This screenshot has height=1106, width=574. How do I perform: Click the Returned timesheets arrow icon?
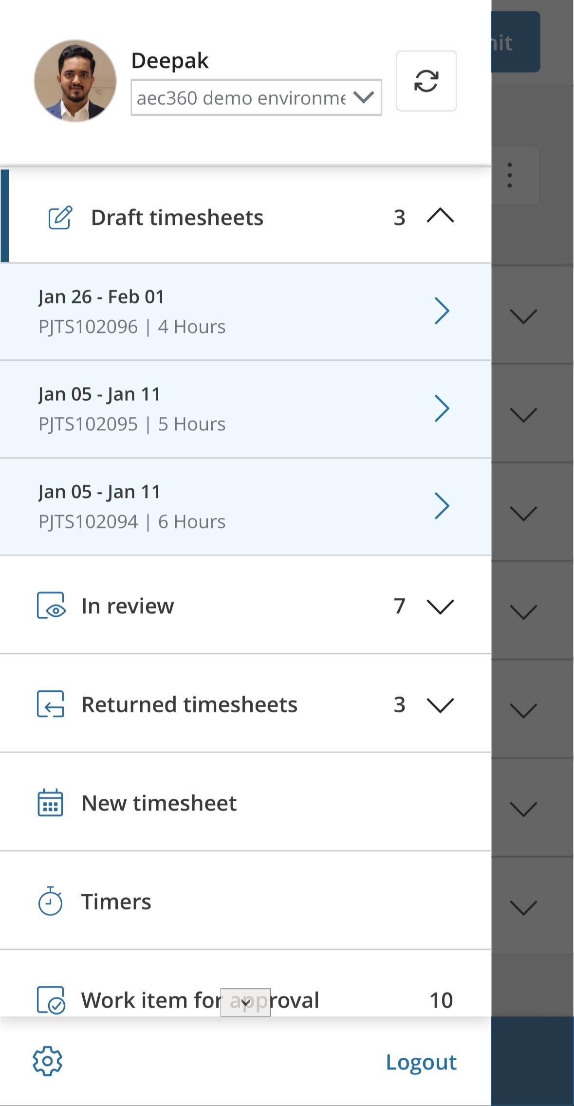coord(51,704)
